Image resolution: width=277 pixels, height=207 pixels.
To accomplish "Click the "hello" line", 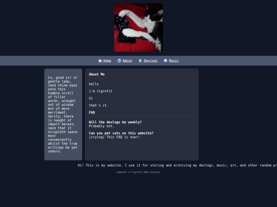I will click(94, 84).
